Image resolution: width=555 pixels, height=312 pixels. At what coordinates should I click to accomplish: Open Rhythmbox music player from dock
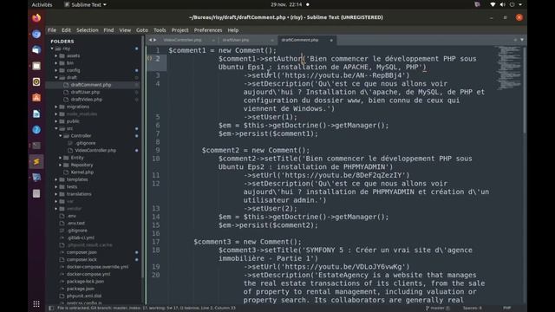click(x=36, y=81)
